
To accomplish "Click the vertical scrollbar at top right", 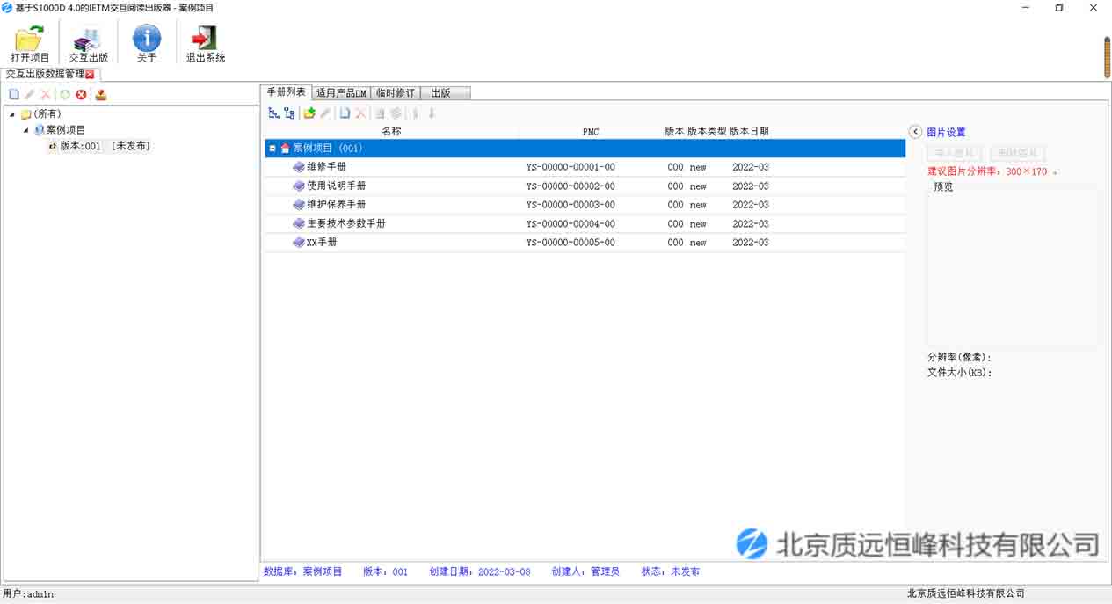I will click(1108, 56).
